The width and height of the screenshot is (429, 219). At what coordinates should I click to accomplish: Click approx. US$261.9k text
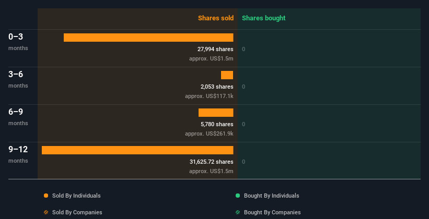tap(209, 134)
